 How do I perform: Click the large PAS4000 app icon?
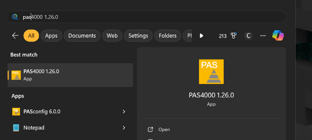(x=211, y=72)
